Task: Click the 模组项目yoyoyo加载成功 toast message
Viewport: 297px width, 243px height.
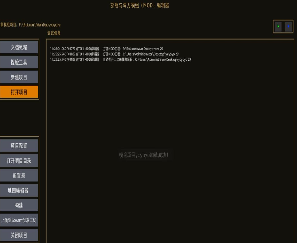Action: tap(143, 155)
